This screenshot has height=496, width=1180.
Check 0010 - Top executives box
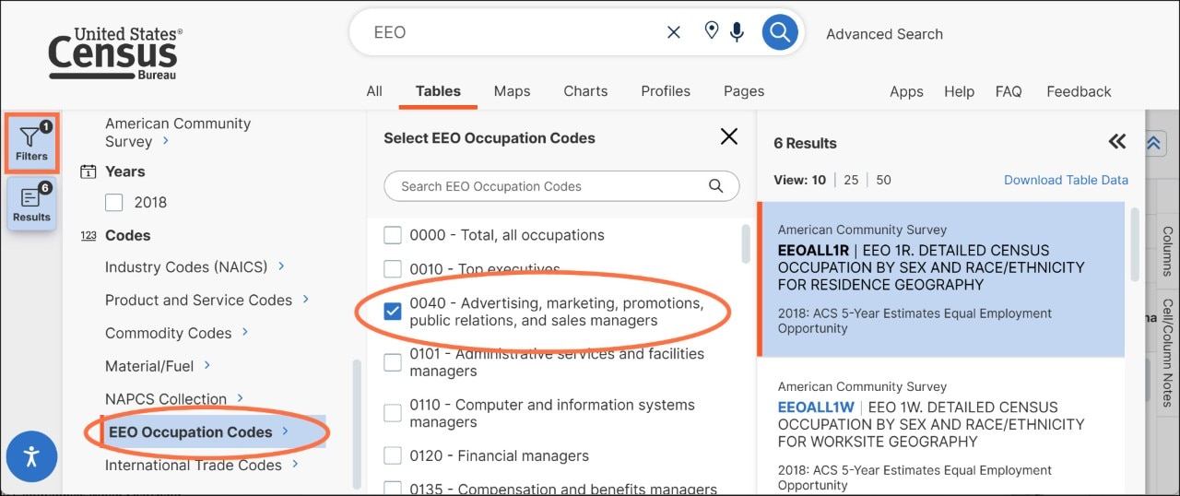point(393,269)
